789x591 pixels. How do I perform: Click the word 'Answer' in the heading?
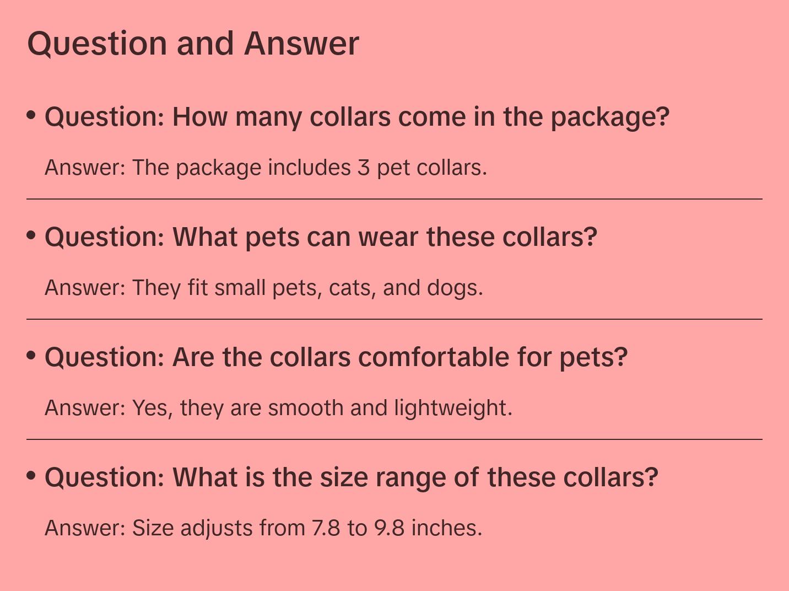(301, 43)
